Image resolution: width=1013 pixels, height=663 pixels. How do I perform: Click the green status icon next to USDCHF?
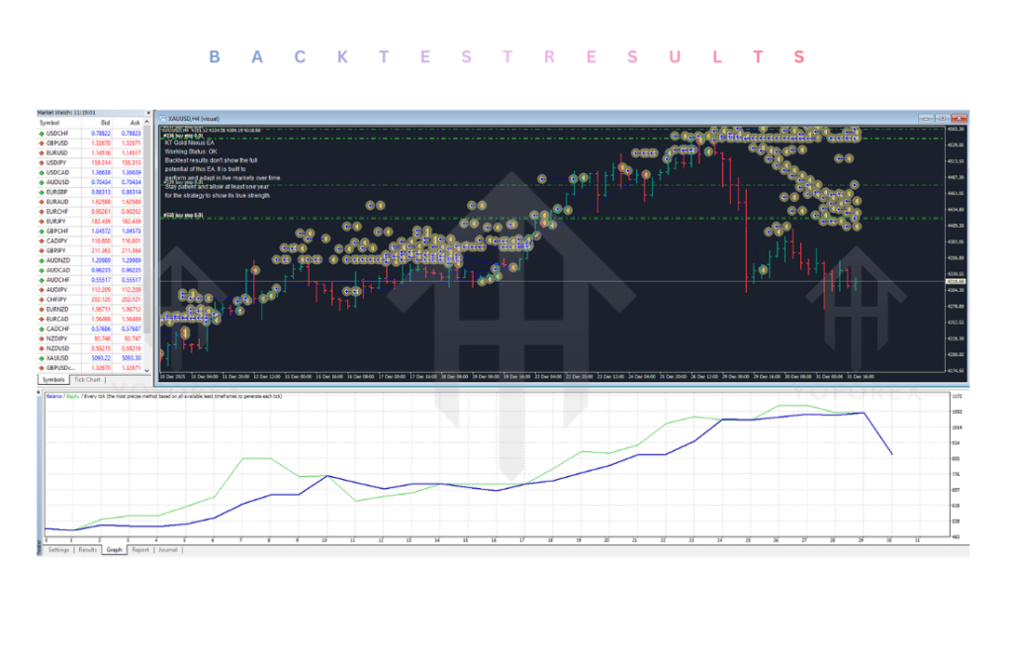coord(44,135)
